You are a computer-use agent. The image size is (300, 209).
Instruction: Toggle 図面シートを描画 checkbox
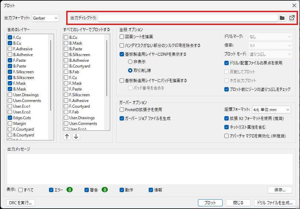pos(122,36)
